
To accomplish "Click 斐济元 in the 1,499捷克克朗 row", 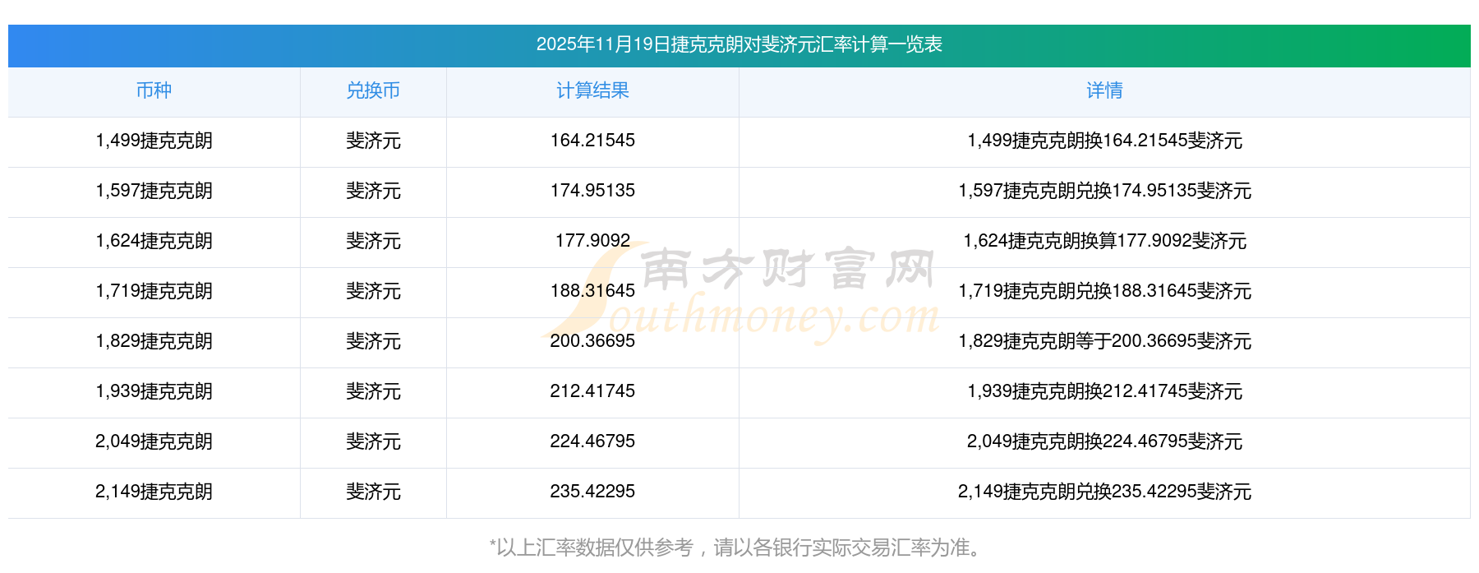I will (373, 141).
